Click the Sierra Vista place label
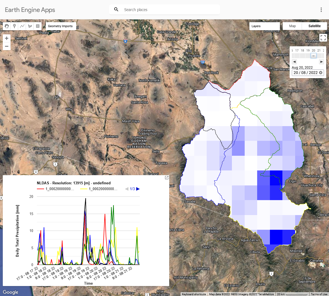Image resolution: width=329 pixels, height=296 pixels. tap(318, 195)
